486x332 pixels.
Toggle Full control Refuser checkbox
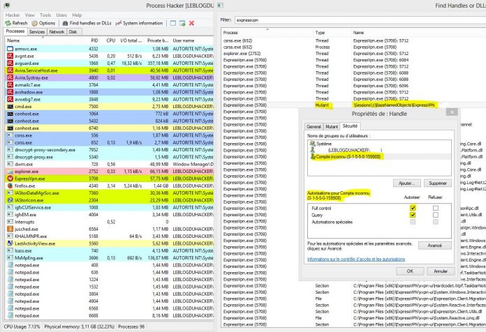[x=436, y=208]
